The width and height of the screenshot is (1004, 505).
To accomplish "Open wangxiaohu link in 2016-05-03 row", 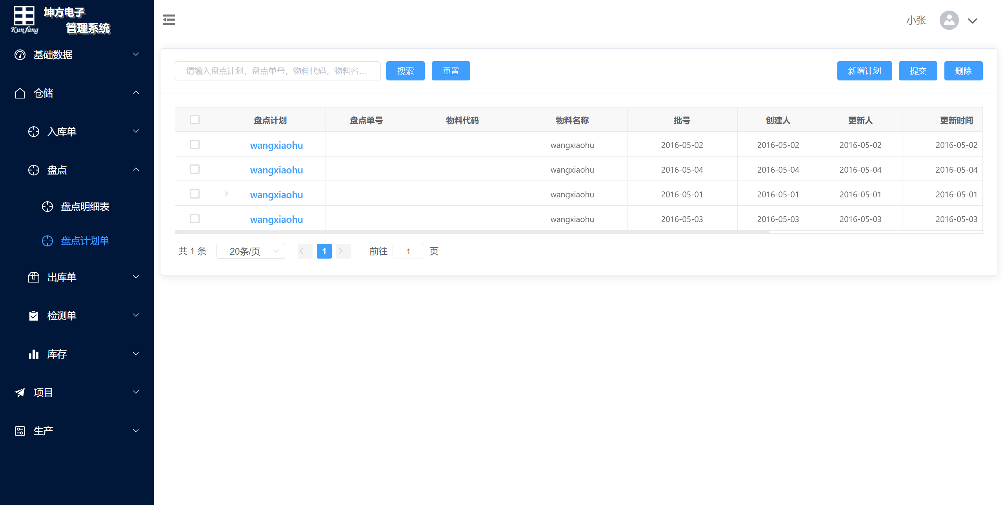I will point(276,219).
